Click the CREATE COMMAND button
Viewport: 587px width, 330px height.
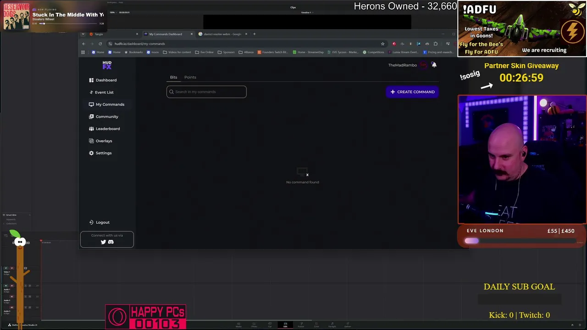412,92
